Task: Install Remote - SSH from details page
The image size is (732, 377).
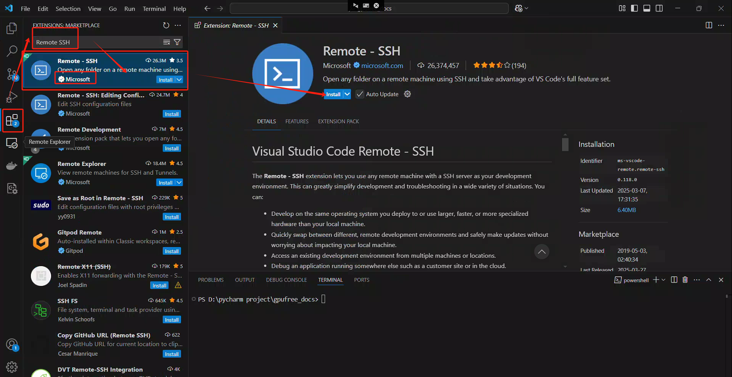Action: [x=333, y=94]
